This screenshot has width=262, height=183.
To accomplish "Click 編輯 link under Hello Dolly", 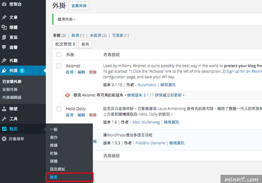I will click(81, 115).
